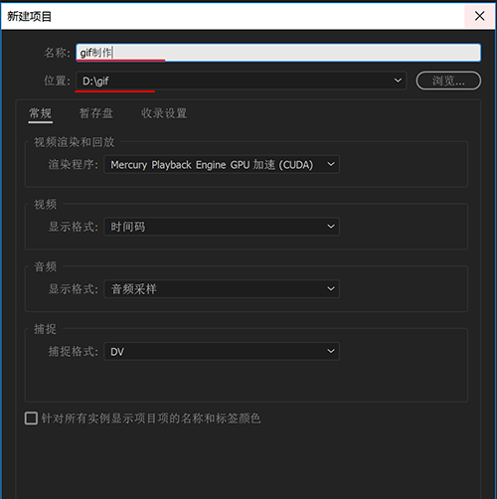Viewport: 497px width, 499px height.
Task: Open the video 显示格式 时间码 dropdown
Action: [222, 227]
